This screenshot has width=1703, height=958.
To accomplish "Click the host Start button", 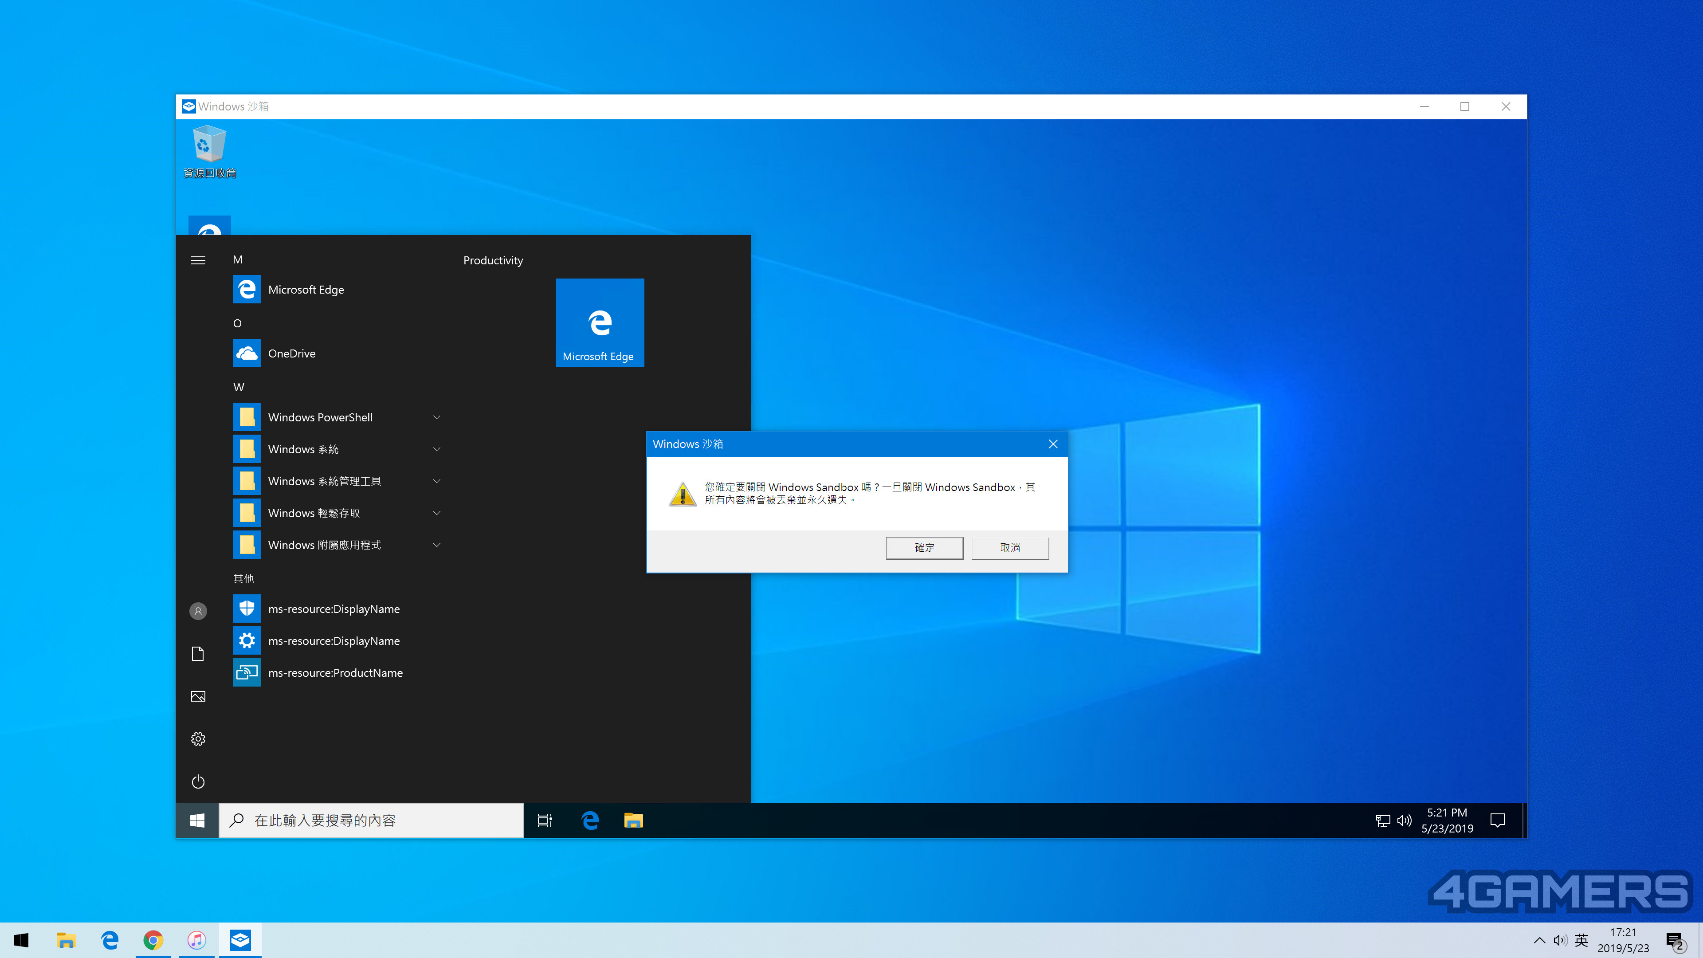I will click(21, 940).
